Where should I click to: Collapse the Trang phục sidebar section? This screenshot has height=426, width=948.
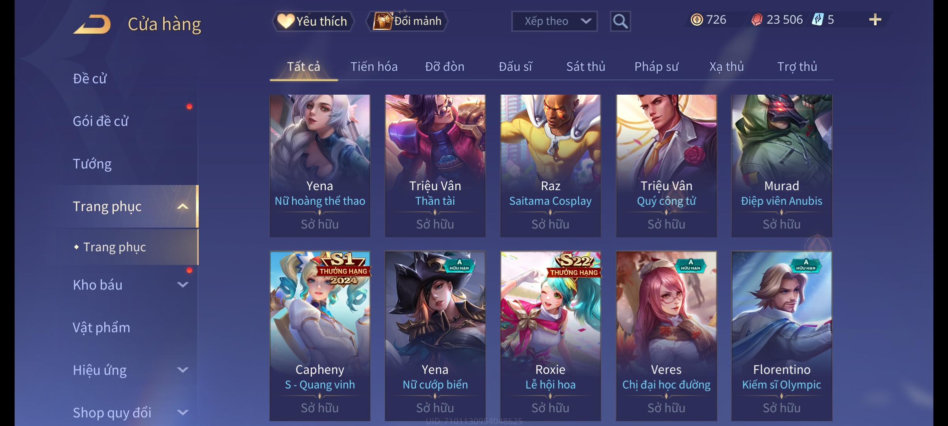[x=182, y=207]
